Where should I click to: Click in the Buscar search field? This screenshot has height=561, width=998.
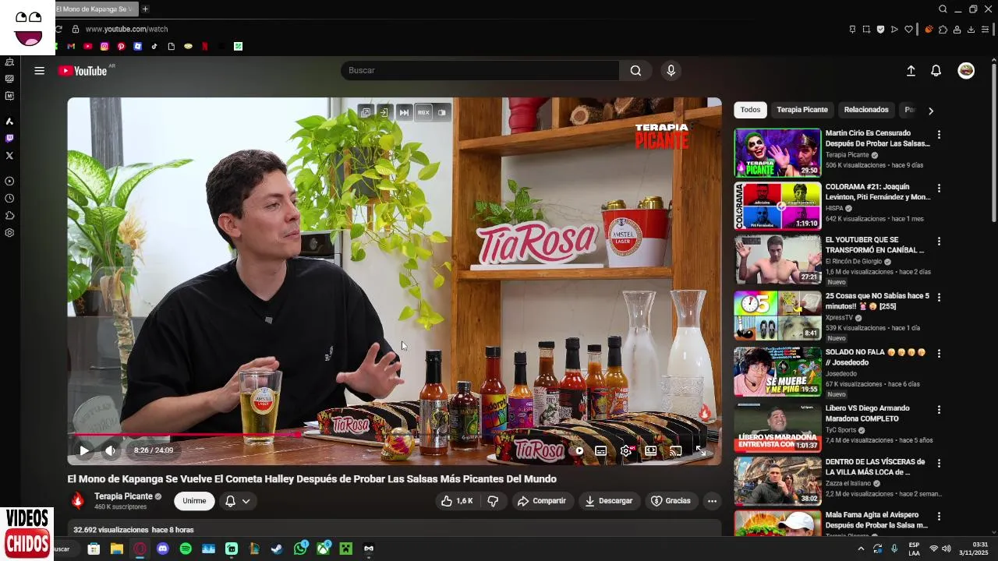point(480,70)
